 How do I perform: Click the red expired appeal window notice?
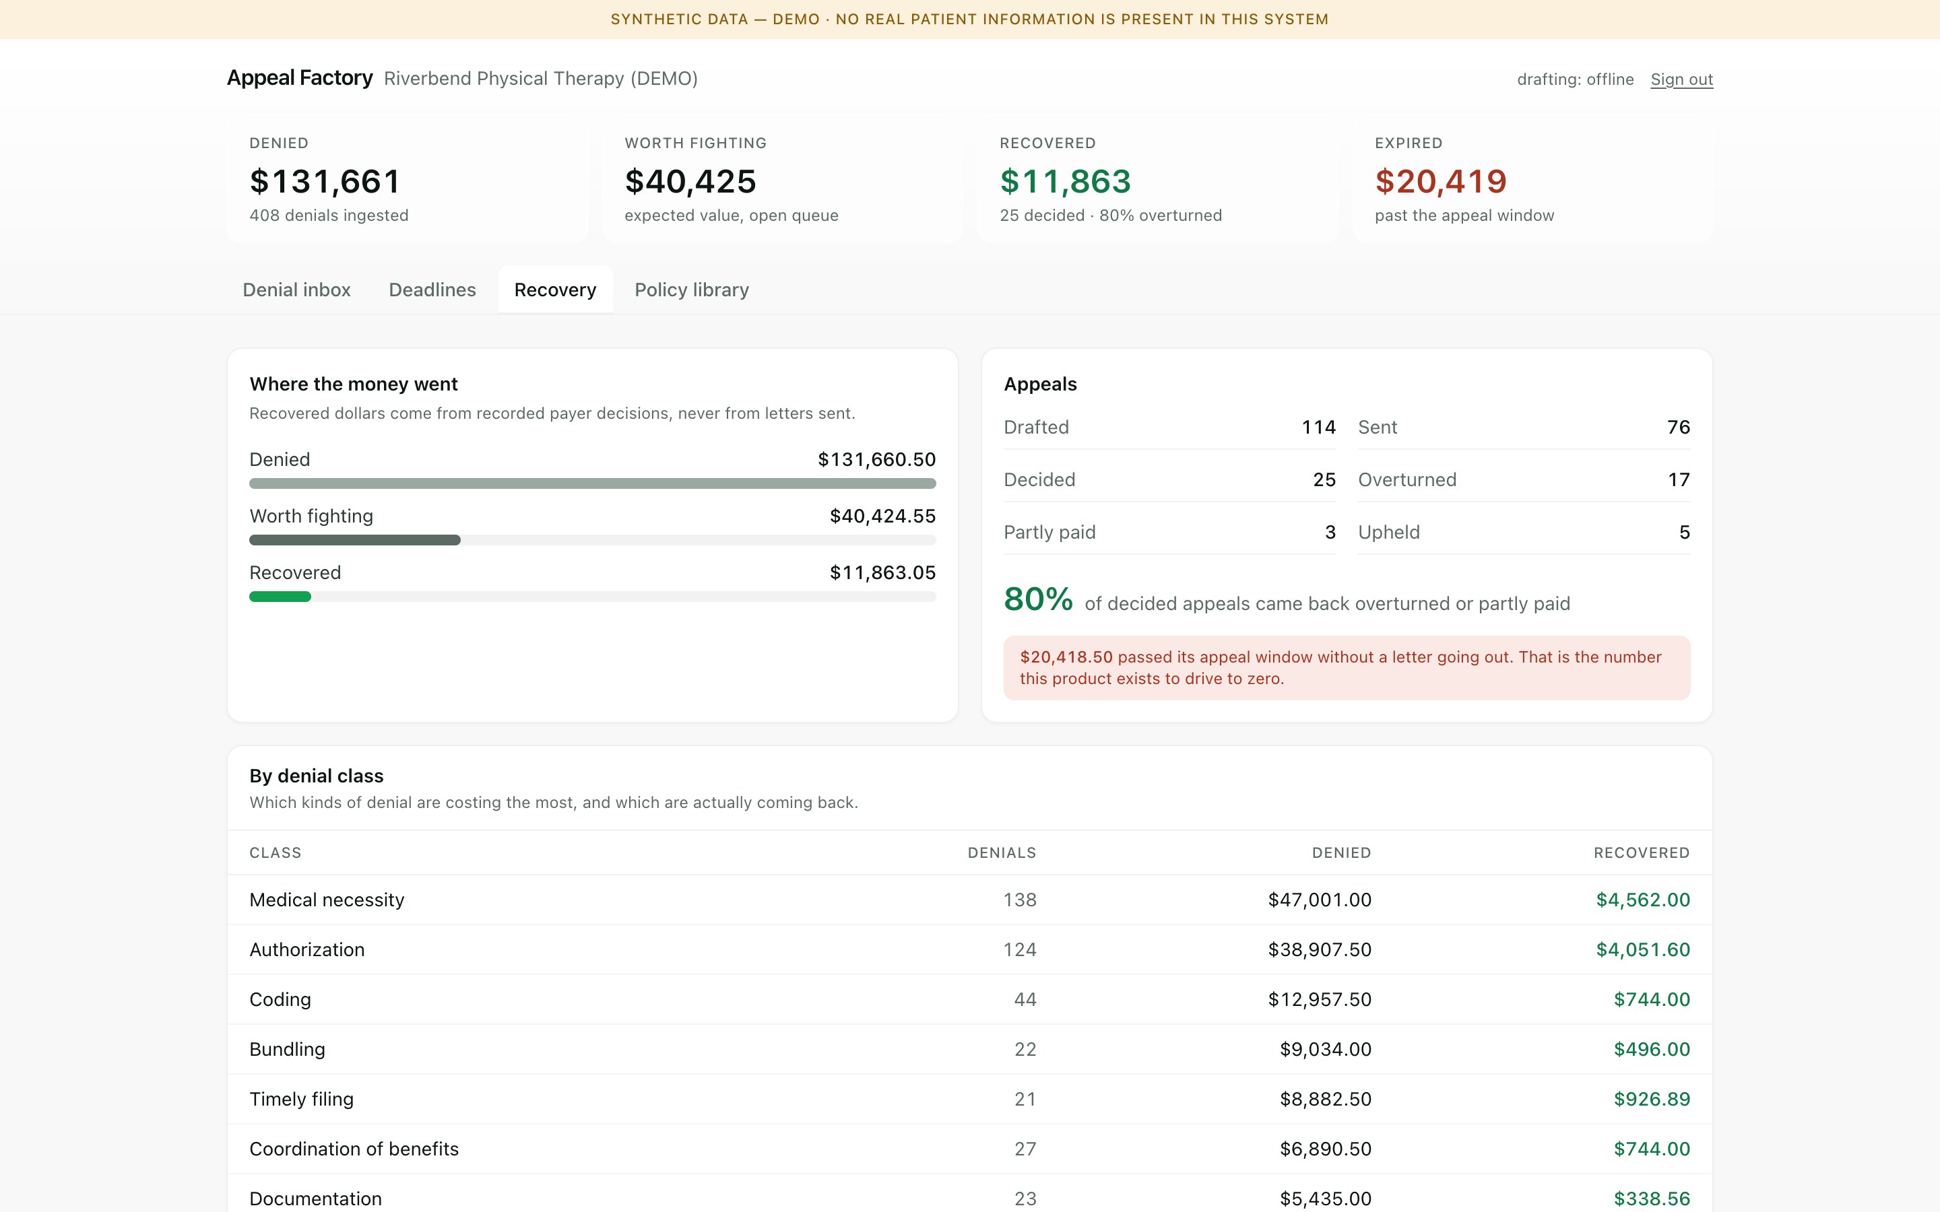coord(1347,668)
